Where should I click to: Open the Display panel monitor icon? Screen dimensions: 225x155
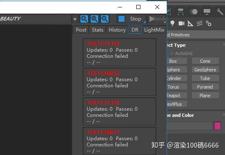(x=207, y=12)
